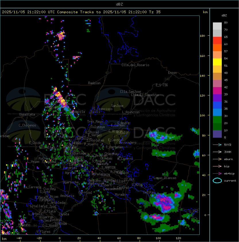This screenshot has width=239, height=242.
Task: Click the La_Carrera place label
Action: tap(32, 187)
